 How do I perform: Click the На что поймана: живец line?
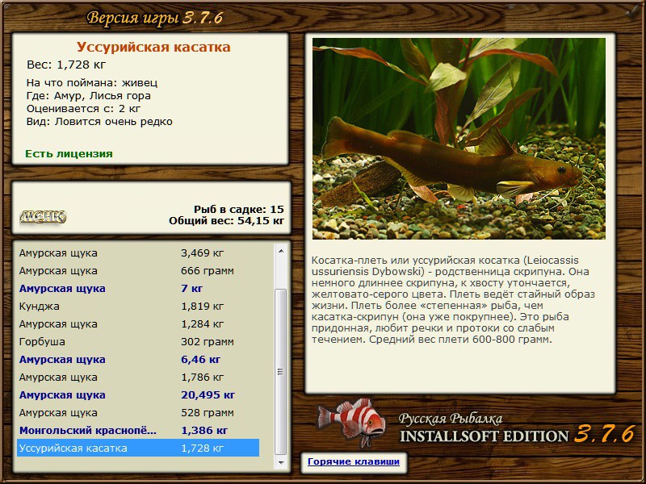point(92,83)
